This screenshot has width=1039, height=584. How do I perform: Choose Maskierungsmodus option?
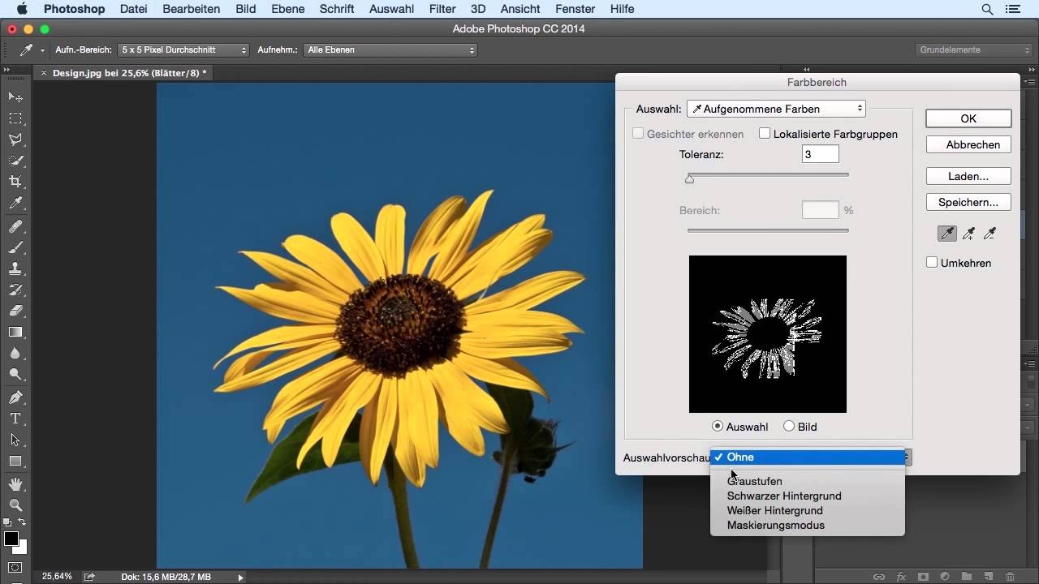click(x=808, y=526)
